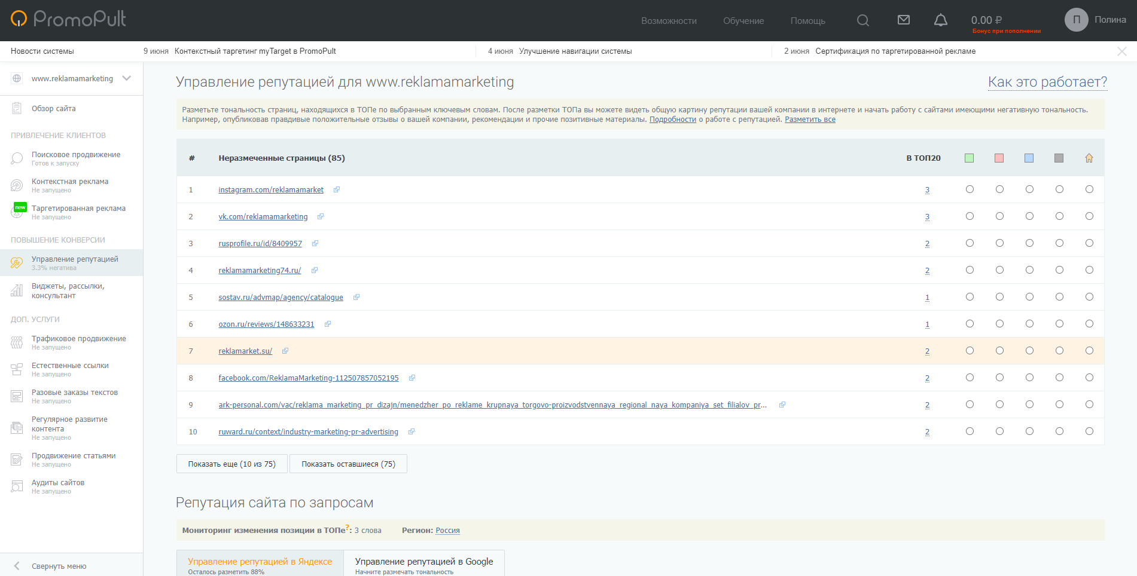1137x576 pixels.
Task: Open external link icon for ark-personal.com row
Action: click(x=782, y=405)
